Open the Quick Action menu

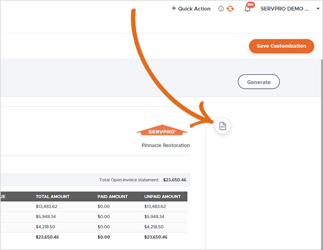click(x=192, y=9)
